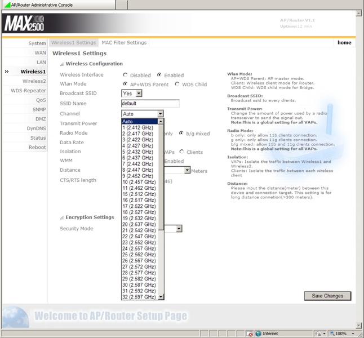This screenshot has width=364, height=338.
Task: Switch to Wireless1 Settings tab
Action: (x=74, y=42)
